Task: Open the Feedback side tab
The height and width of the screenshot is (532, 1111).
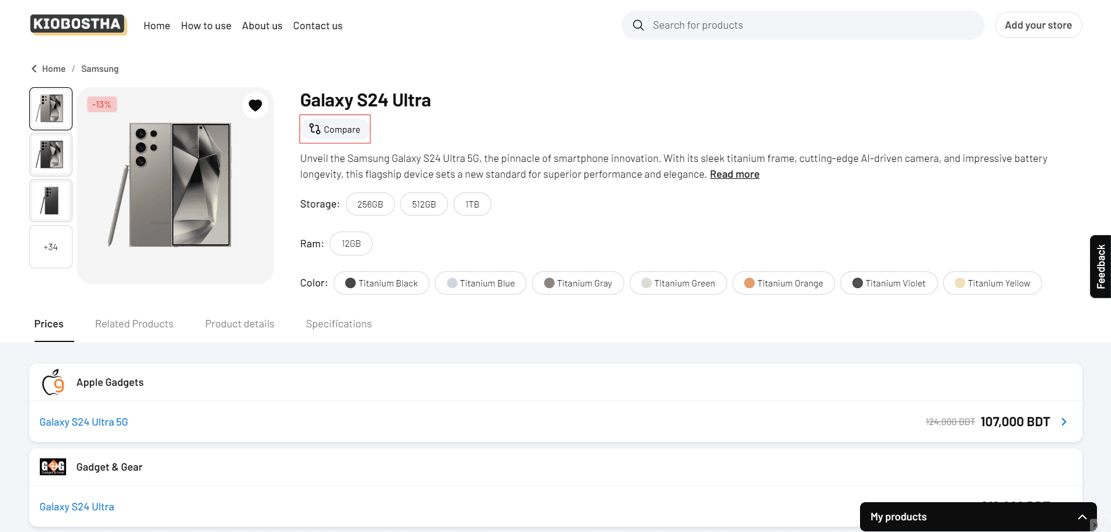Action: click(1100, 267)
